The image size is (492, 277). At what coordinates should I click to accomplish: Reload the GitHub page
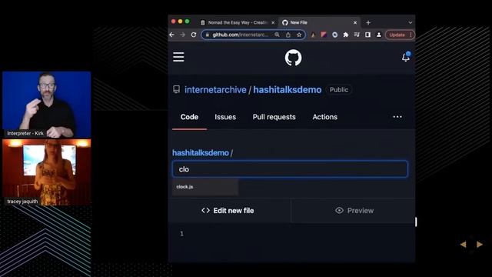coord(194,35)
